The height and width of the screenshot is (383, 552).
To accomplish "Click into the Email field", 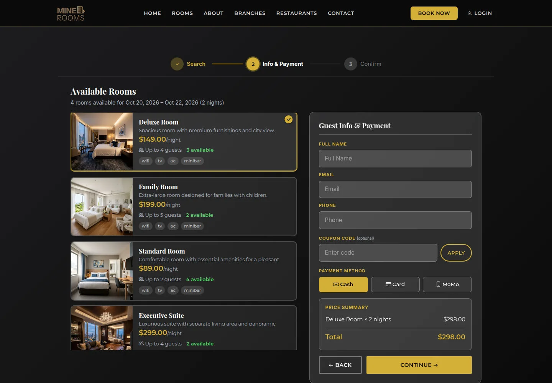I will 395,189.
